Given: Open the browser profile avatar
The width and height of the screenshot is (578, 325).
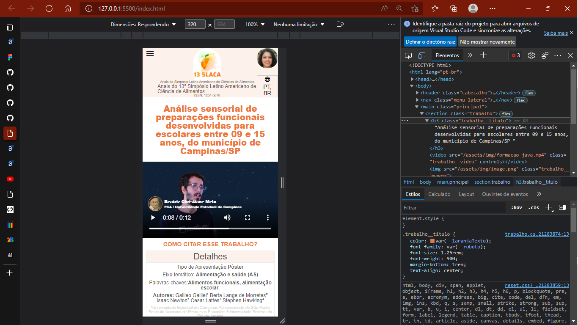Looking at the screenshot, I should [473, 8].
